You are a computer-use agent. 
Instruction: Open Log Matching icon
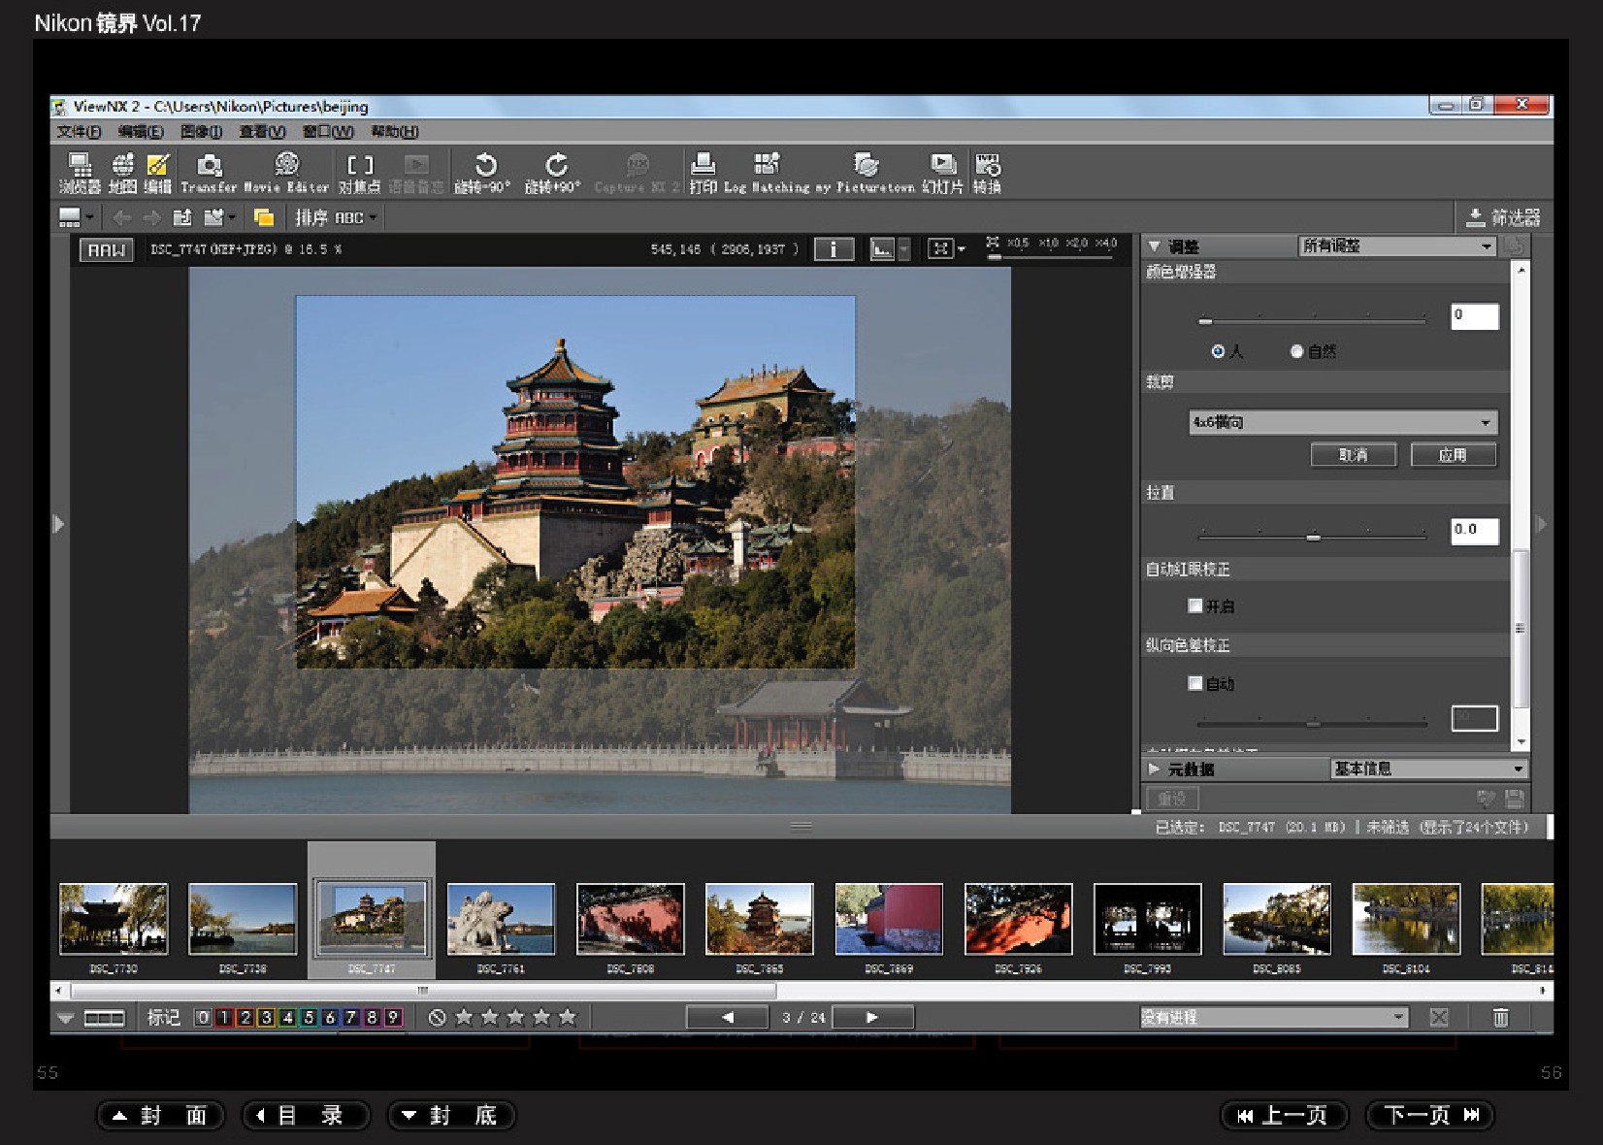(x=767, y=173)
